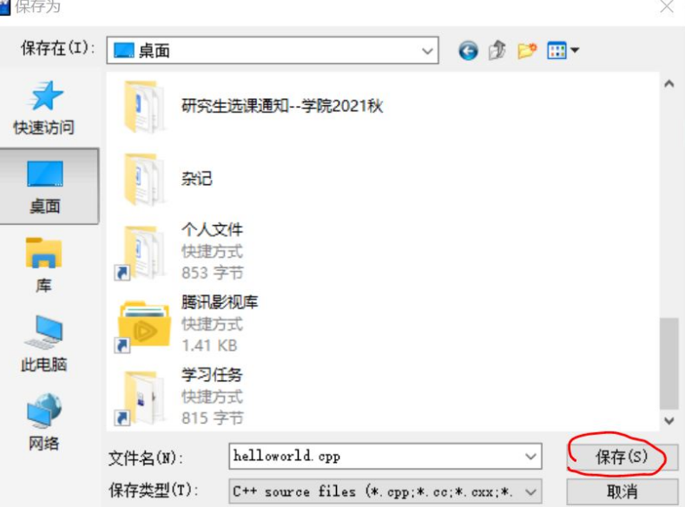This screenshot has height=507, width=685.
Task: Click the helloworld.cpp filename field
Action: 385,457
